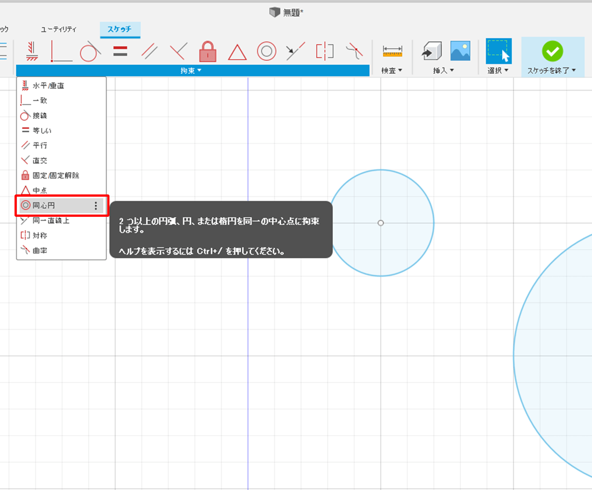This screenshot has width=592, height=490.
Task: Switch to the ユーティリティ tab
Action: tap(59, 29)
